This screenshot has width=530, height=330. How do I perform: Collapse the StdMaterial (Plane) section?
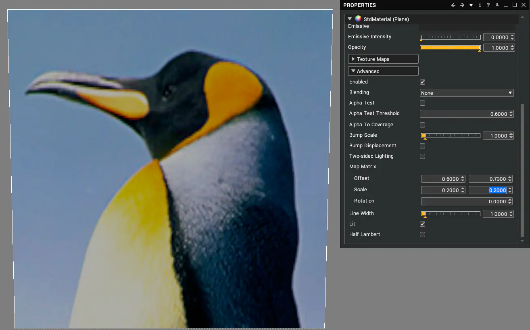tap(350, 19)
